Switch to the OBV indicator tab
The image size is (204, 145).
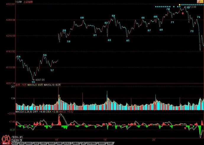[43, 143]
